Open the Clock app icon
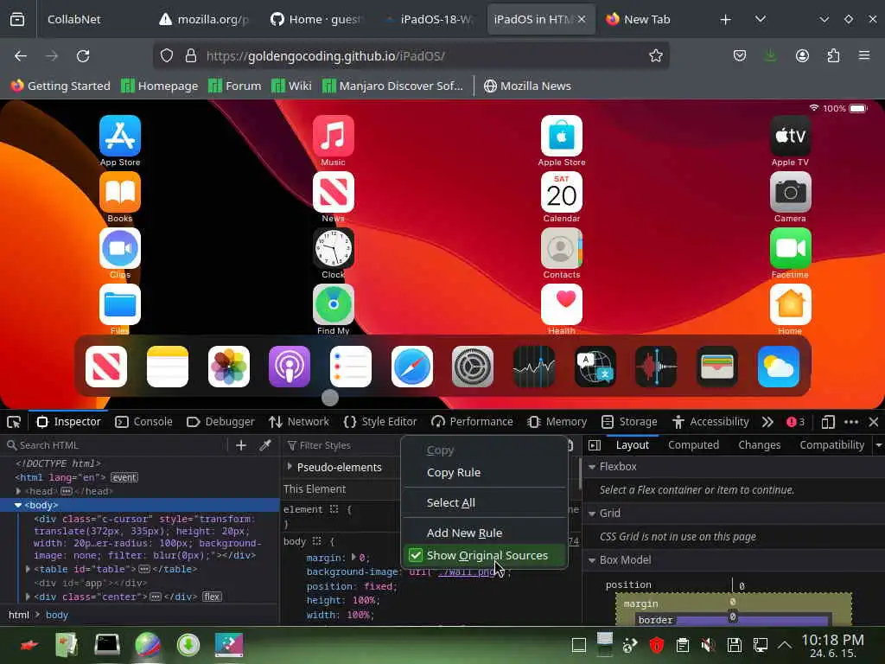Viewport: 885px width, 664px height. (x=333, y=248)
